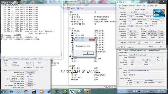Click the Core Speed 4200.1 MHz field
Viewport: 168px width, 94px height.
tap(133, 31)
